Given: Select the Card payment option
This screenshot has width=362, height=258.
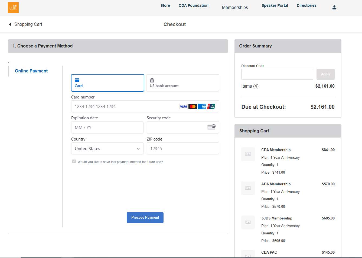Looking at the screenshot, I should click(107, 83).
